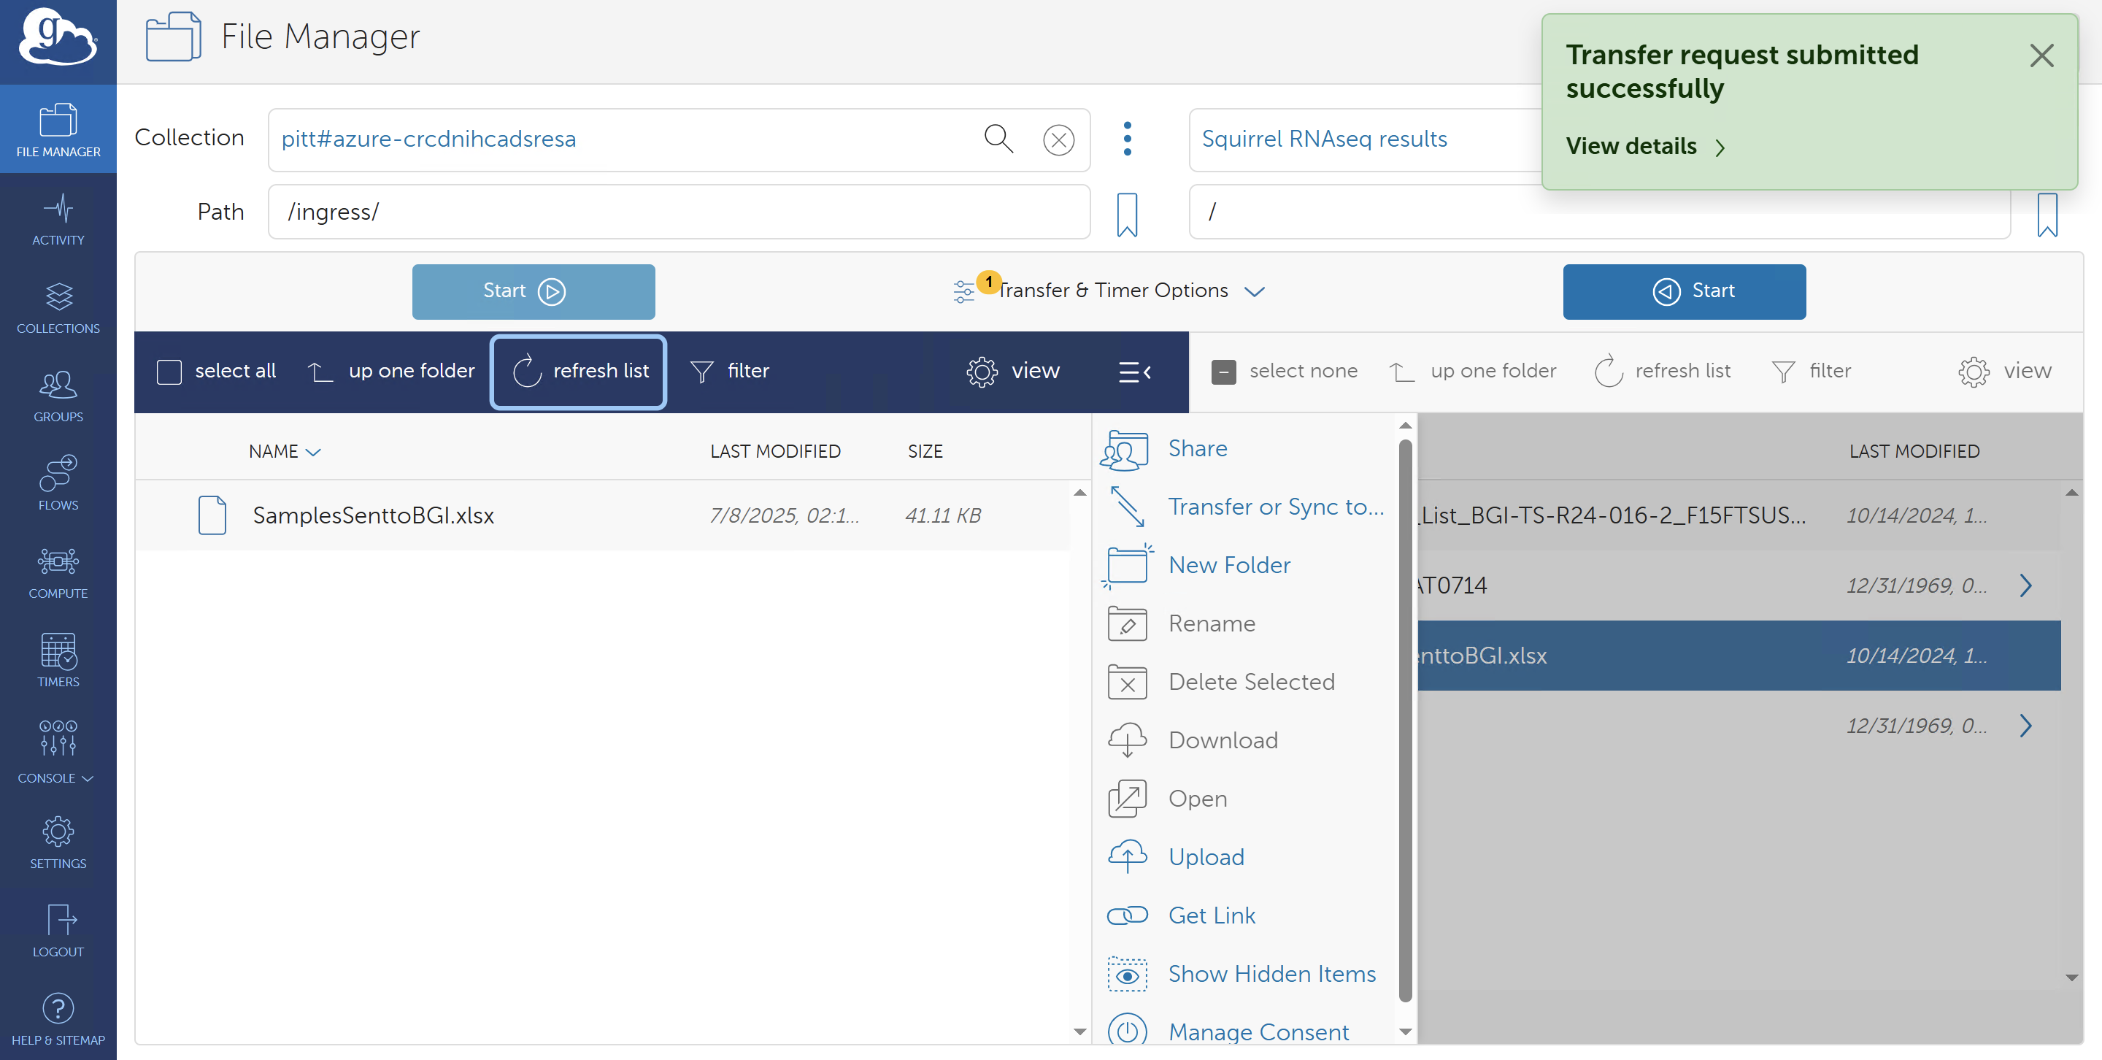
Task: Start transfer from the right pane
Action: tap(1683, 291)
